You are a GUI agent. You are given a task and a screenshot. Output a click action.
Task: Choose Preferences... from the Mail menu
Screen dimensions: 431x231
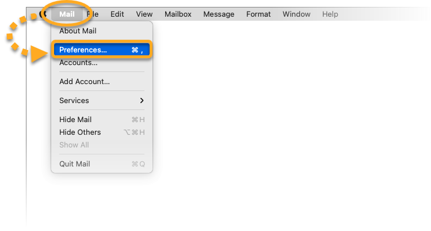(83, 50)
